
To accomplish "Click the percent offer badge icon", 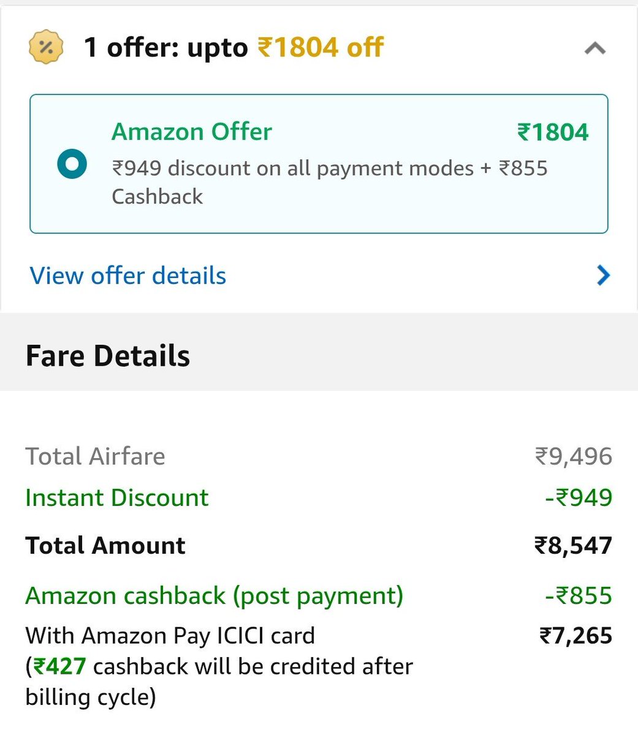I will (46, 48).
